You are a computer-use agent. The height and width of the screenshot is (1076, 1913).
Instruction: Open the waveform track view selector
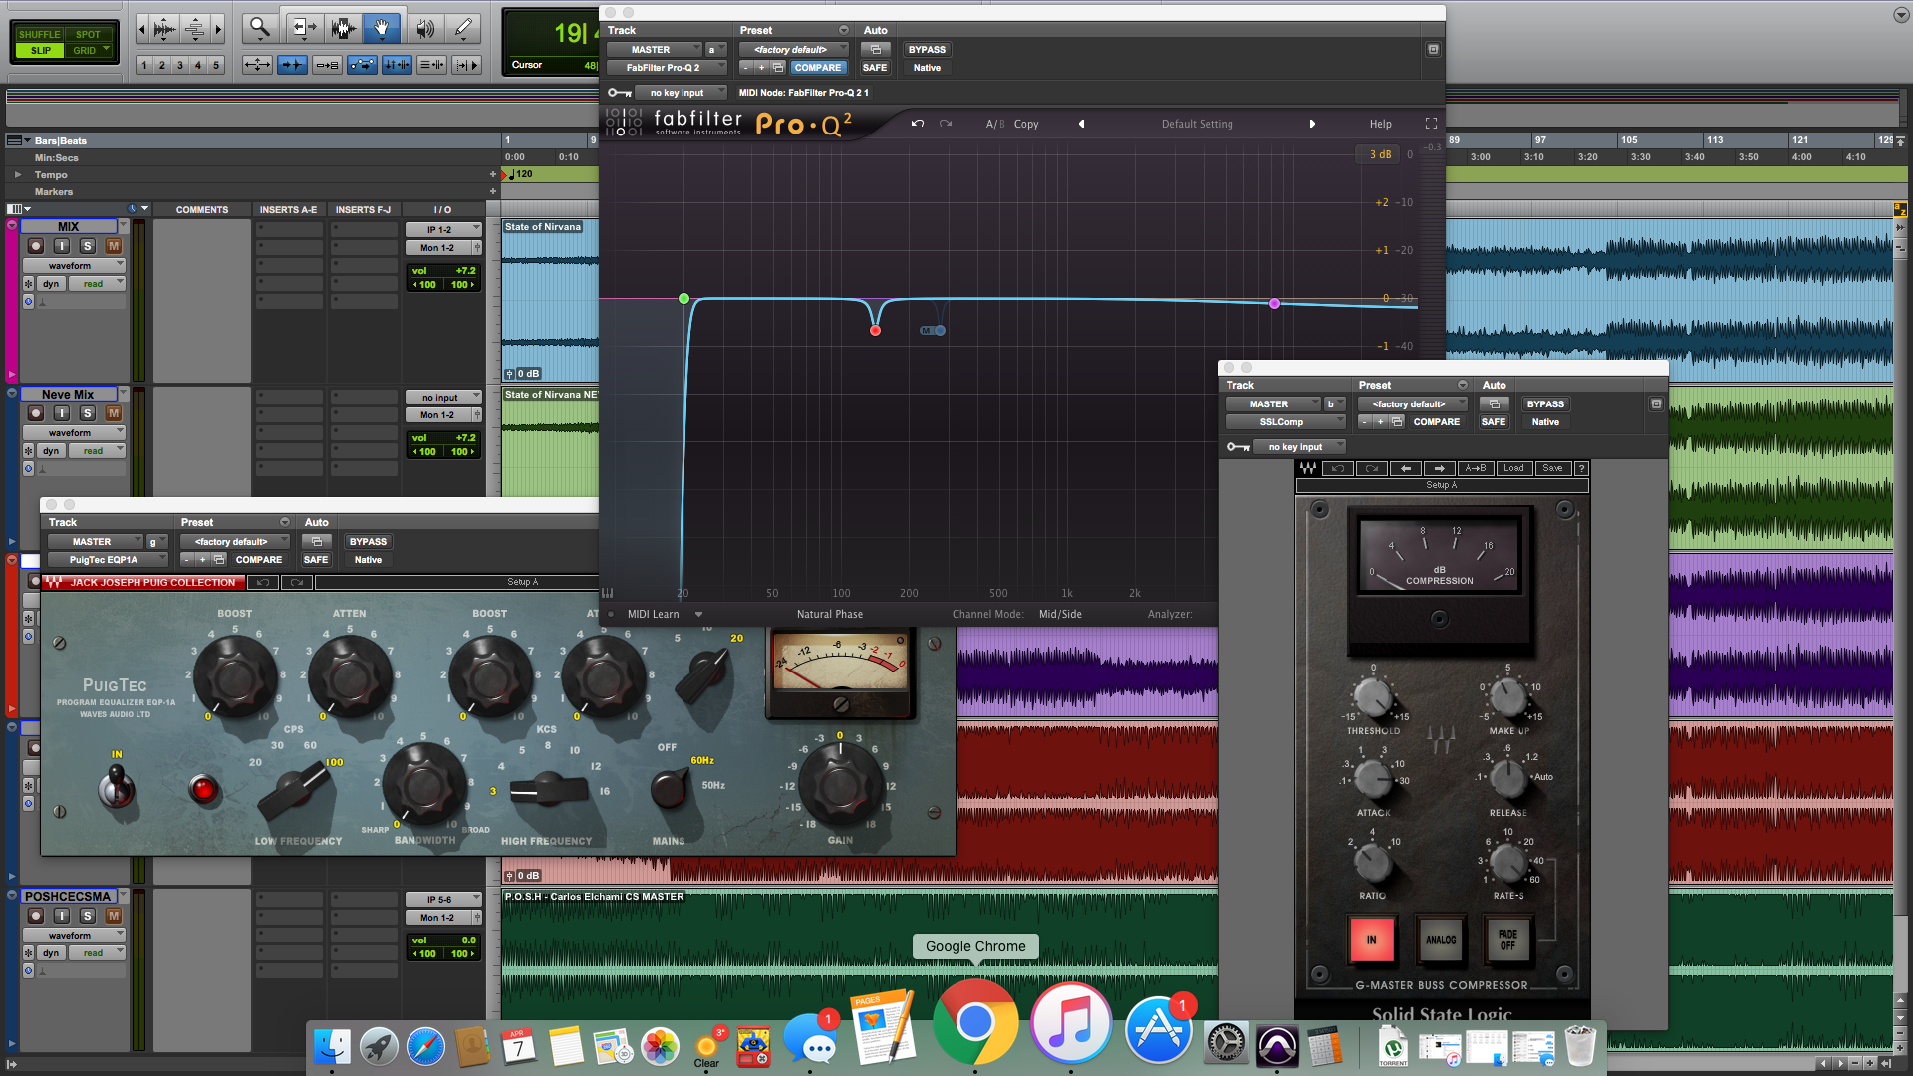click(x=73, y=265)
